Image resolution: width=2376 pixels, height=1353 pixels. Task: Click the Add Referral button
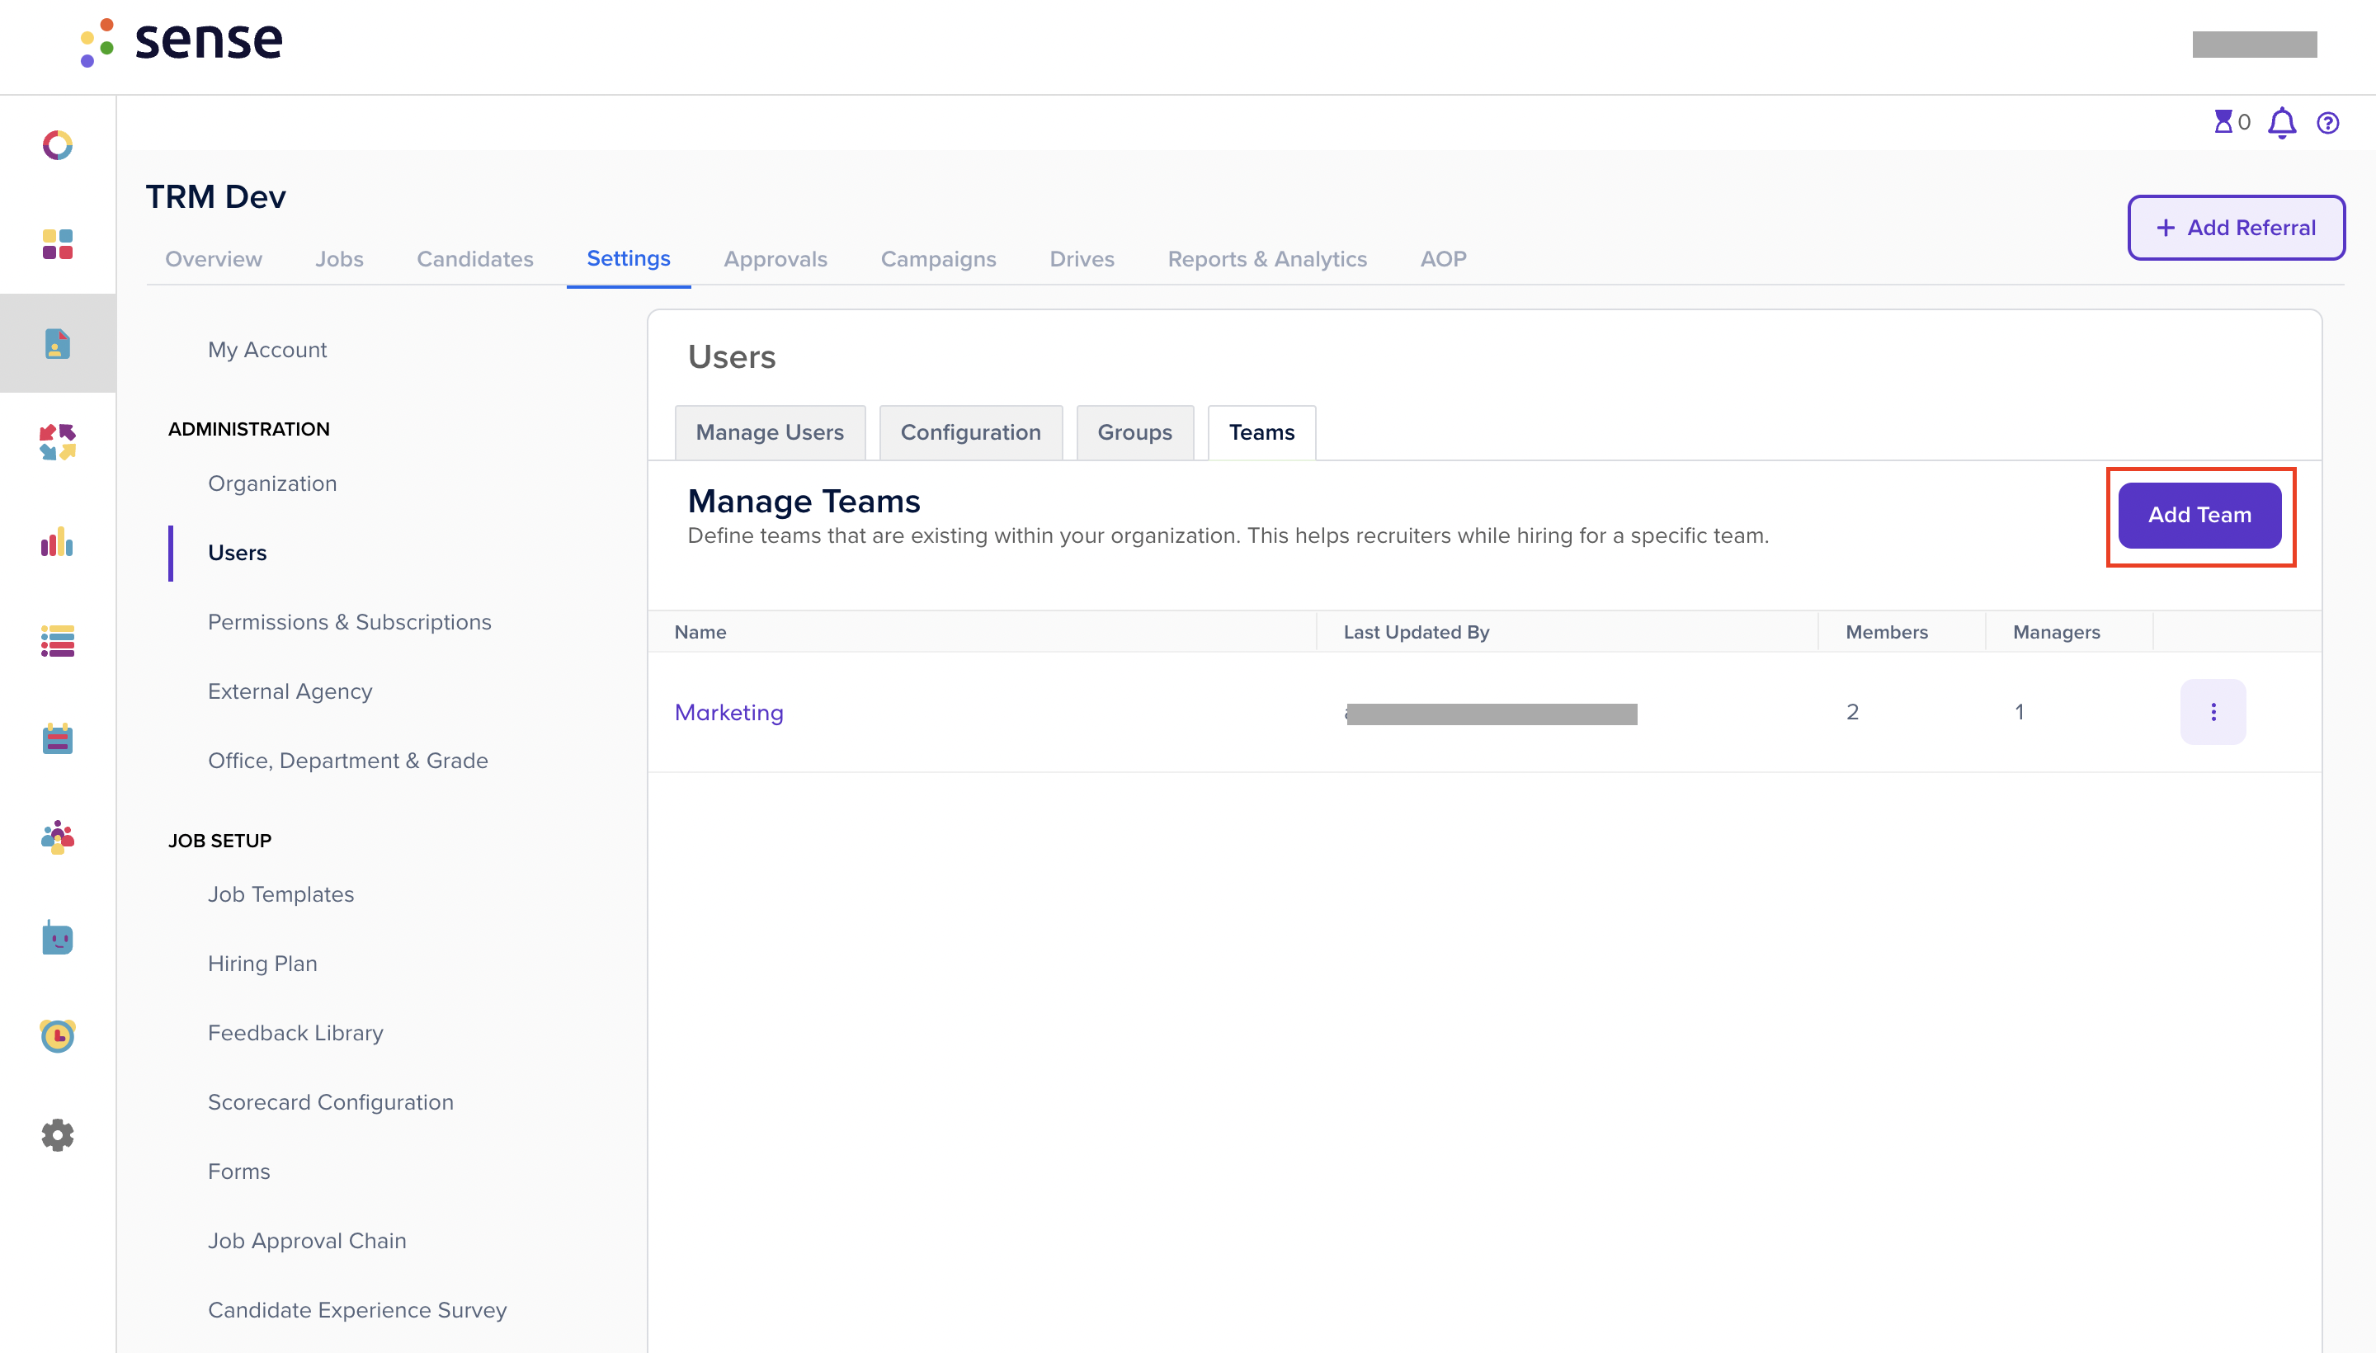(x=2237, y=228)
